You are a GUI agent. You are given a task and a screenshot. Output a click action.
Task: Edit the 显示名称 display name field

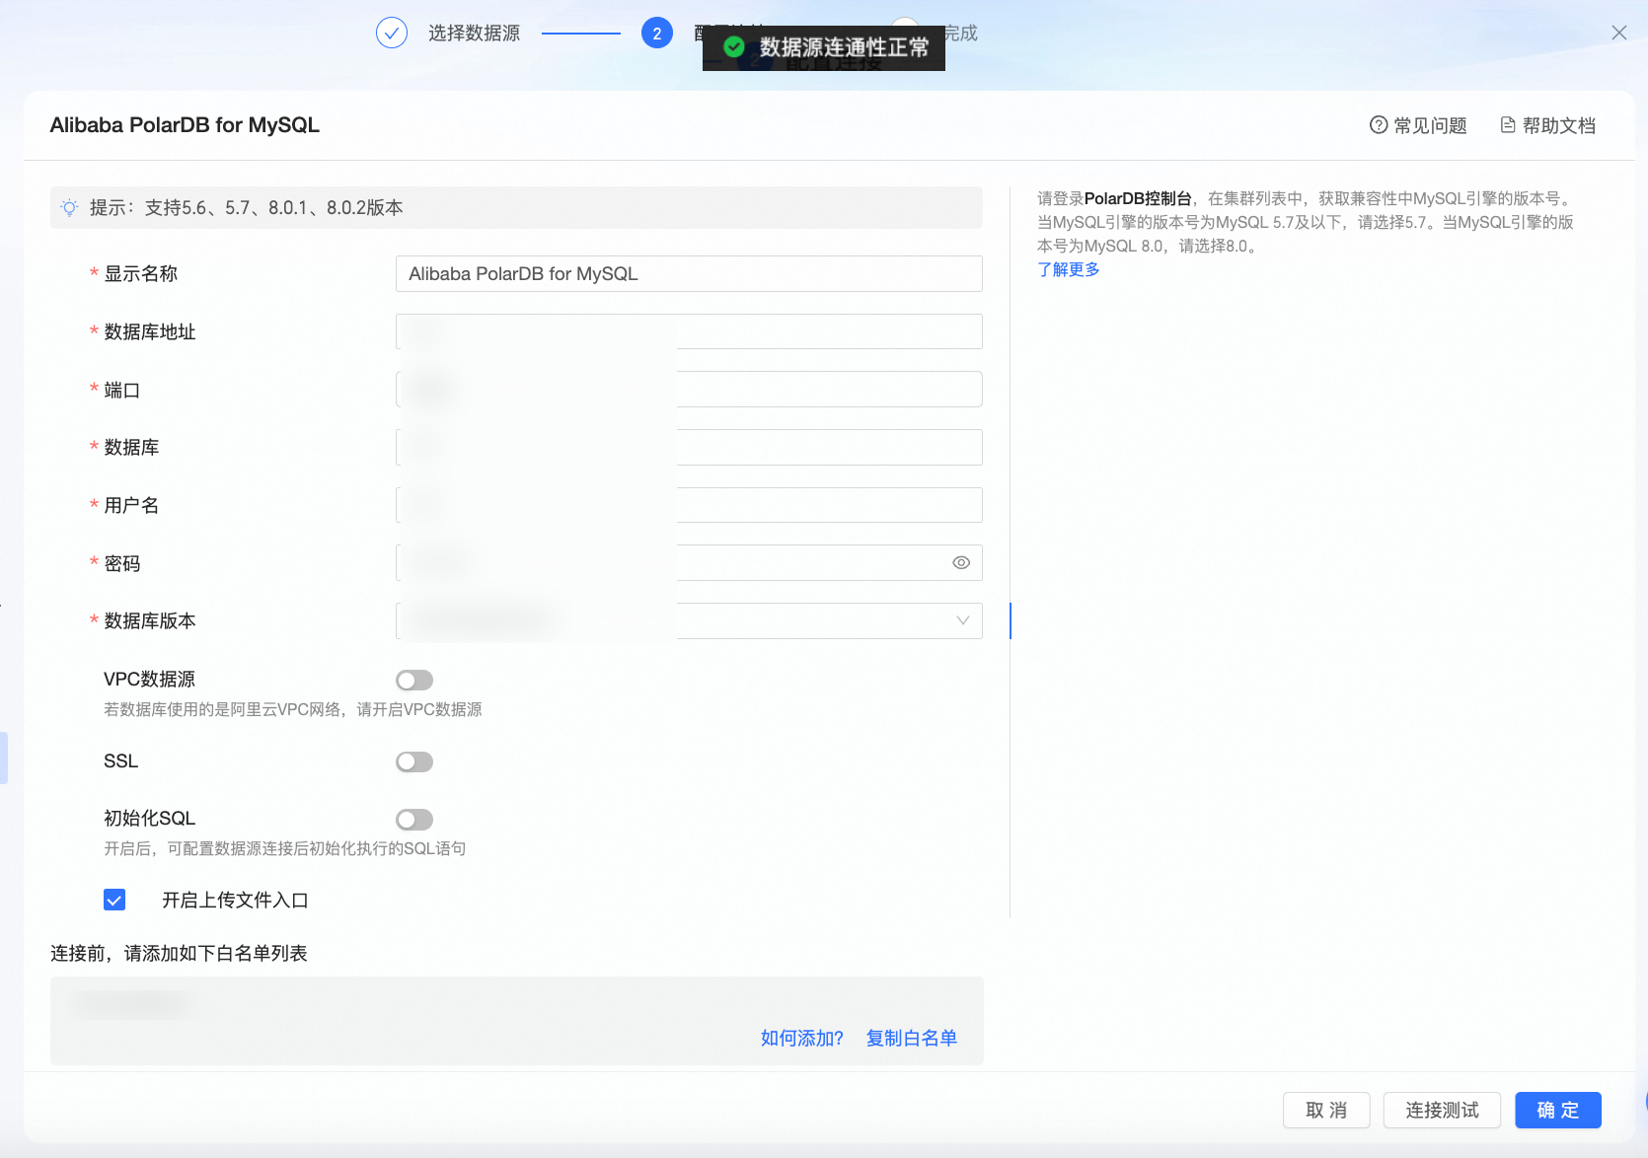[689, 273]
